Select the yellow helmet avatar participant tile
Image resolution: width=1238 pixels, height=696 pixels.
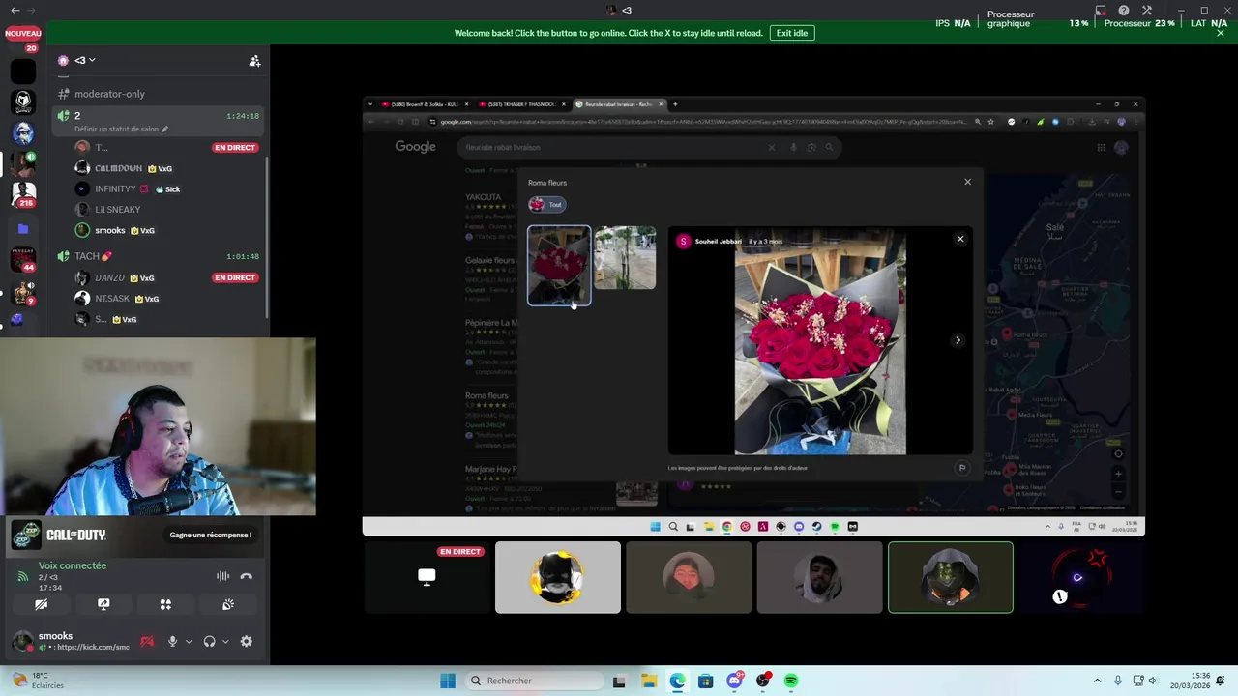[558, 577]
